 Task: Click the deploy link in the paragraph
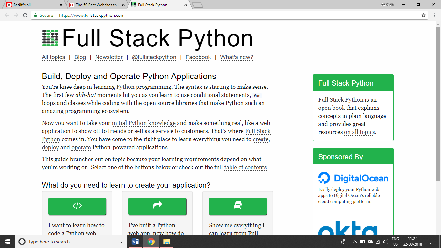(x=50, y=147)
